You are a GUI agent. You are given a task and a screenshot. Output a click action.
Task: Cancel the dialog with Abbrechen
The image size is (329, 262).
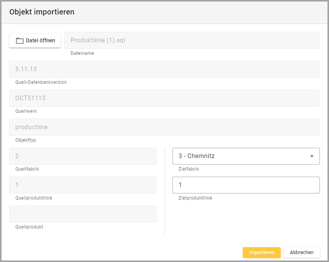click(302, 252)
